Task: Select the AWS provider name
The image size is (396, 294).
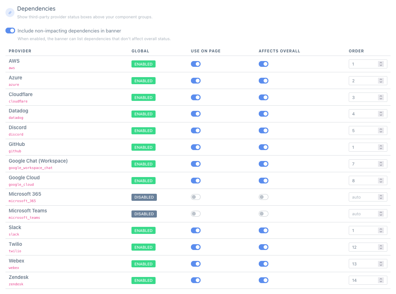Action: click(14, 61)
